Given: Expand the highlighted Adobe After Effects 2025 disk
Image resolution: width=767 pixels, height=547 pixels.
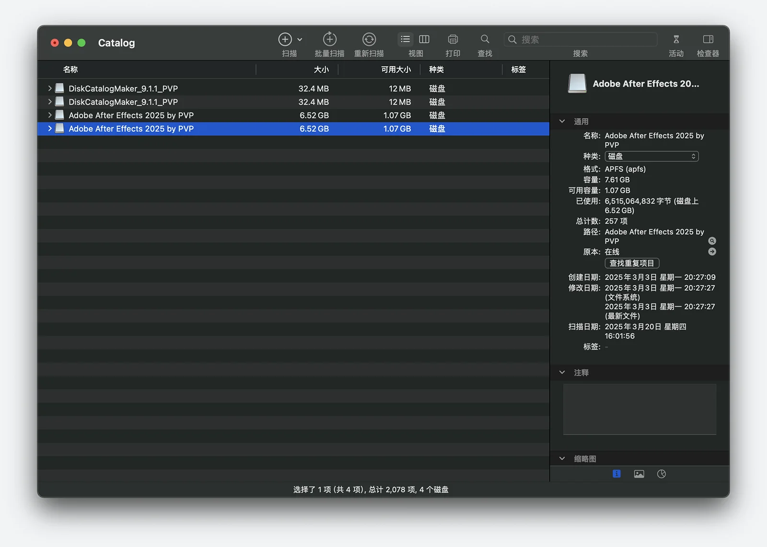Looking at the screenshot, I should pos(49,129).
